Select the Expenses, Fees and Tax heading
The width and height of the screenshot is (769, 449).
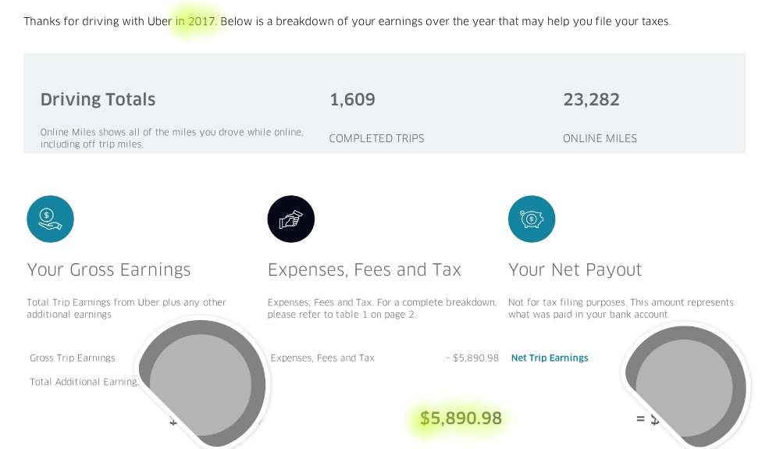click(365, 269)
